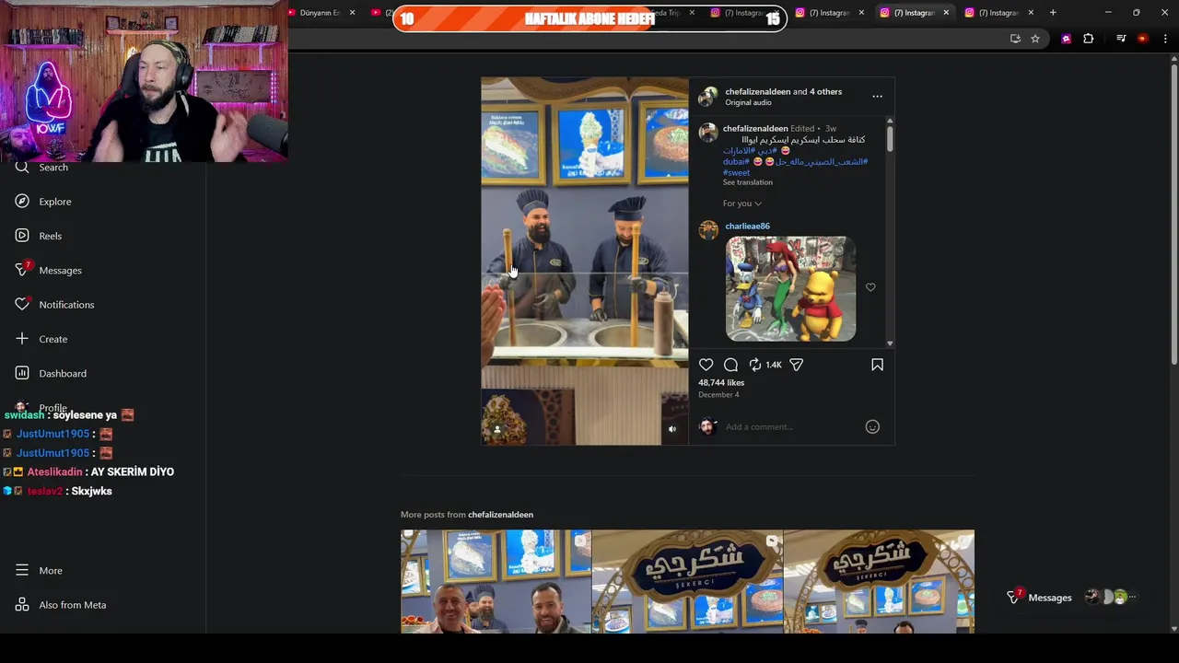
Task: Open the sidebar Messages icon with badge
Action: pos(22,270)
